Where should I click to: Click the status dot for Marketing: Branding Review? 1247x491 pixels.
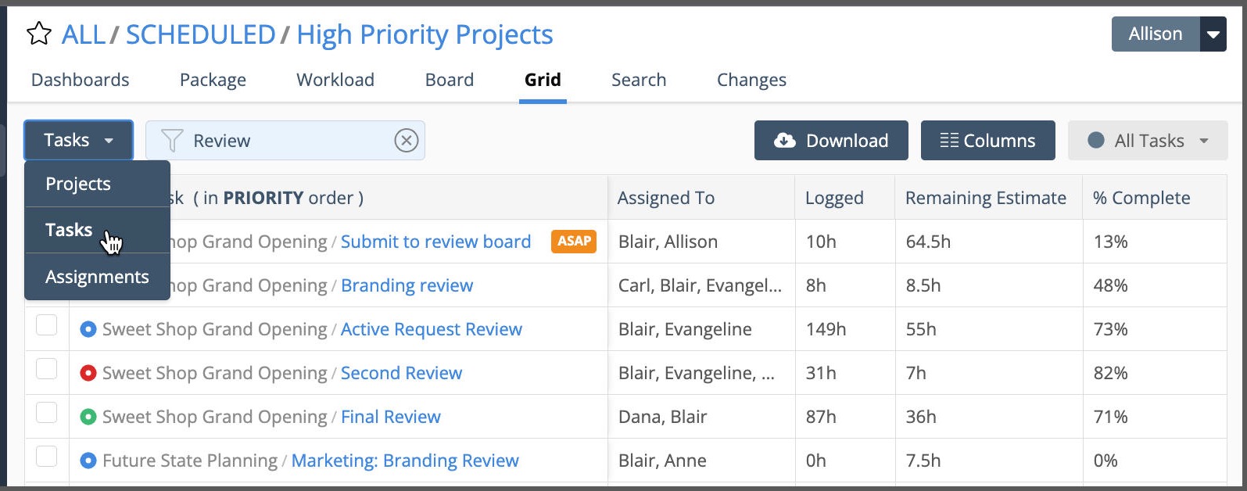(x=88, y=461)
